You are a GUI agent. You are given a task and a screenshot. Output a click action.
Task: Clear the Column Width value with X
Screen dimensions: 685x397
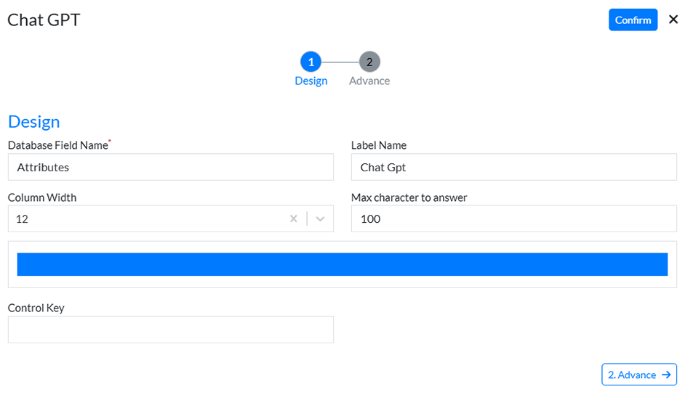click(294, 218)
